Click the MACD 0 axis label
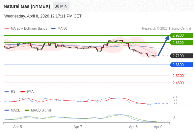This screenshot has height=132, width=194. 174,117
